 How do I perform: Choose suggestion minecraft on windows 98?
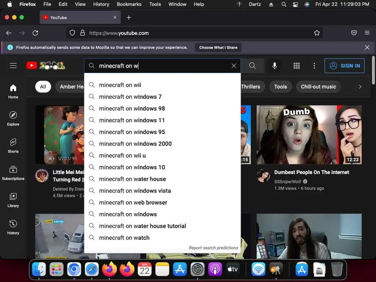162,108
